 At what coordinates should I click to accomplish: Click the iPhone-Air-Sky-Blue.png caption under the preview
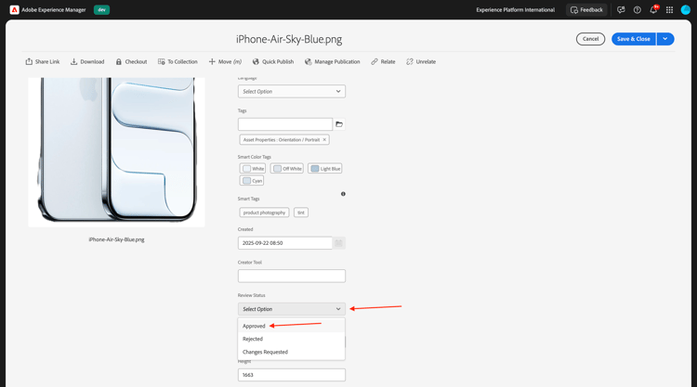[116, 239]
